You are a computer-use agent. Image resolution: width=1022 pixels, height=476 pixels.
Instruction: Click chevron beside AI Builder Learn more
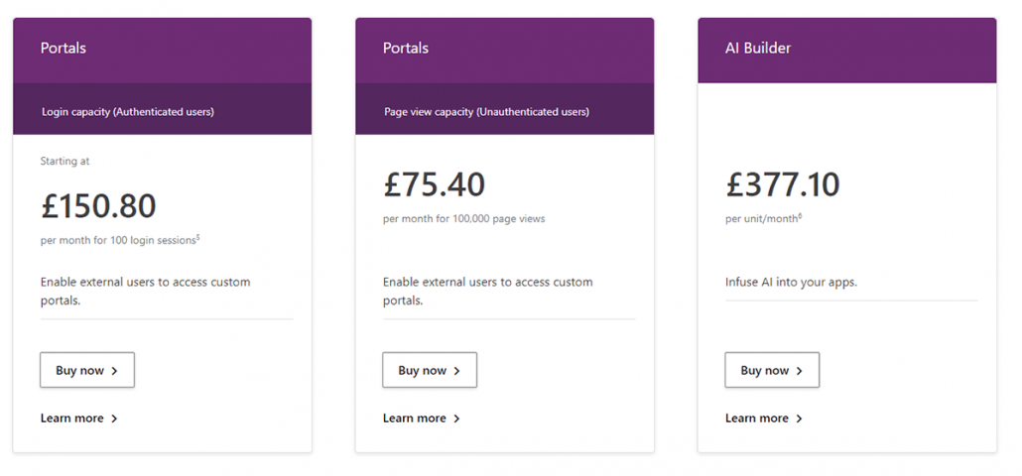click(799, 418)
